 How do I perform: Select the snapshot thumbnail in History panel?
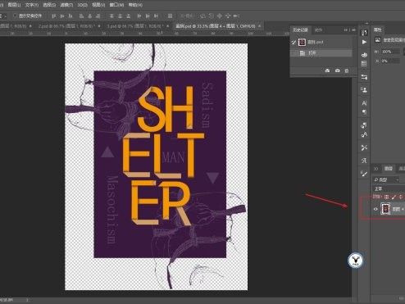(302, 42)
